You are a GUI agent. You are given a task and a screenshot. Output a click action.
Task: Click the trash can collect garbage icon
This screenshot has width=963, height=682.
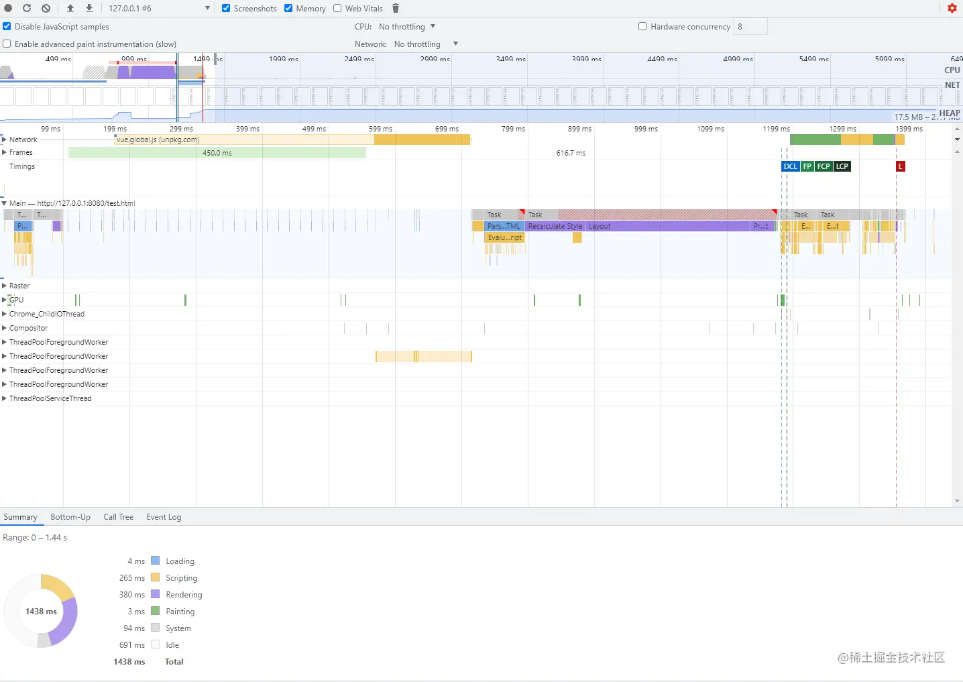coord(396,8)
